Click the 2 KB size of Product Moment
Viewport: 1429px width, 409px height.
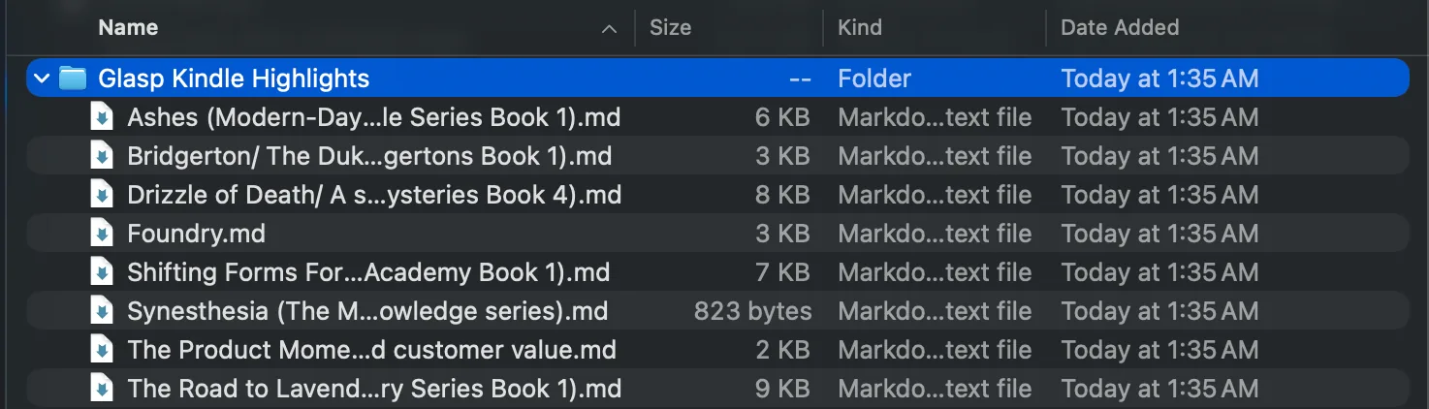(782, 350)
